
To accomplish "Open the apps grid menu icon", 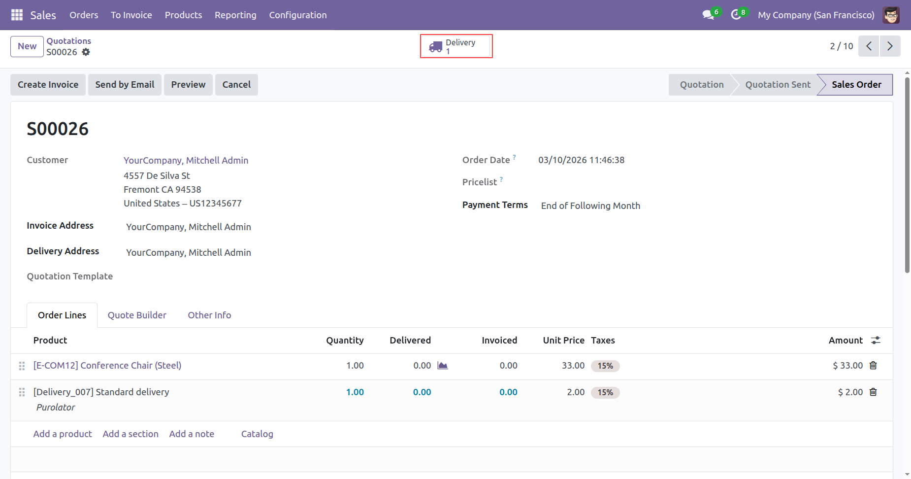I will point(17,15).
